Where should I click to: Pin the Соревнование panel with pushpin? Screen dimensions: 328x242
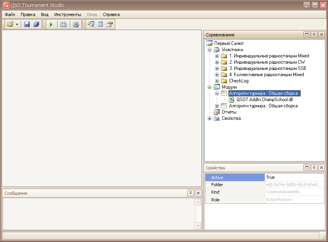tap(314, 35)
